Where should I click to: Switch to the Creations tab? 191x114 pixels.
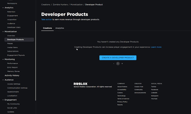point(47,28)
